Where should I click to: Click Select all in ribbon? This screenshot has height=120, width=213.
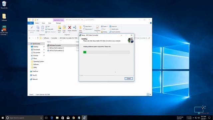[x=113, y=26]
